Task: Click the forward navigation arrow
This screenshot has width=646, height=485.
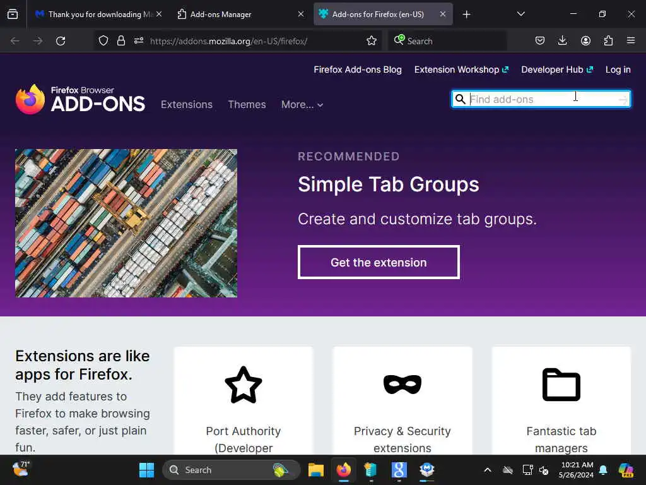Action: tap(37, 41)
